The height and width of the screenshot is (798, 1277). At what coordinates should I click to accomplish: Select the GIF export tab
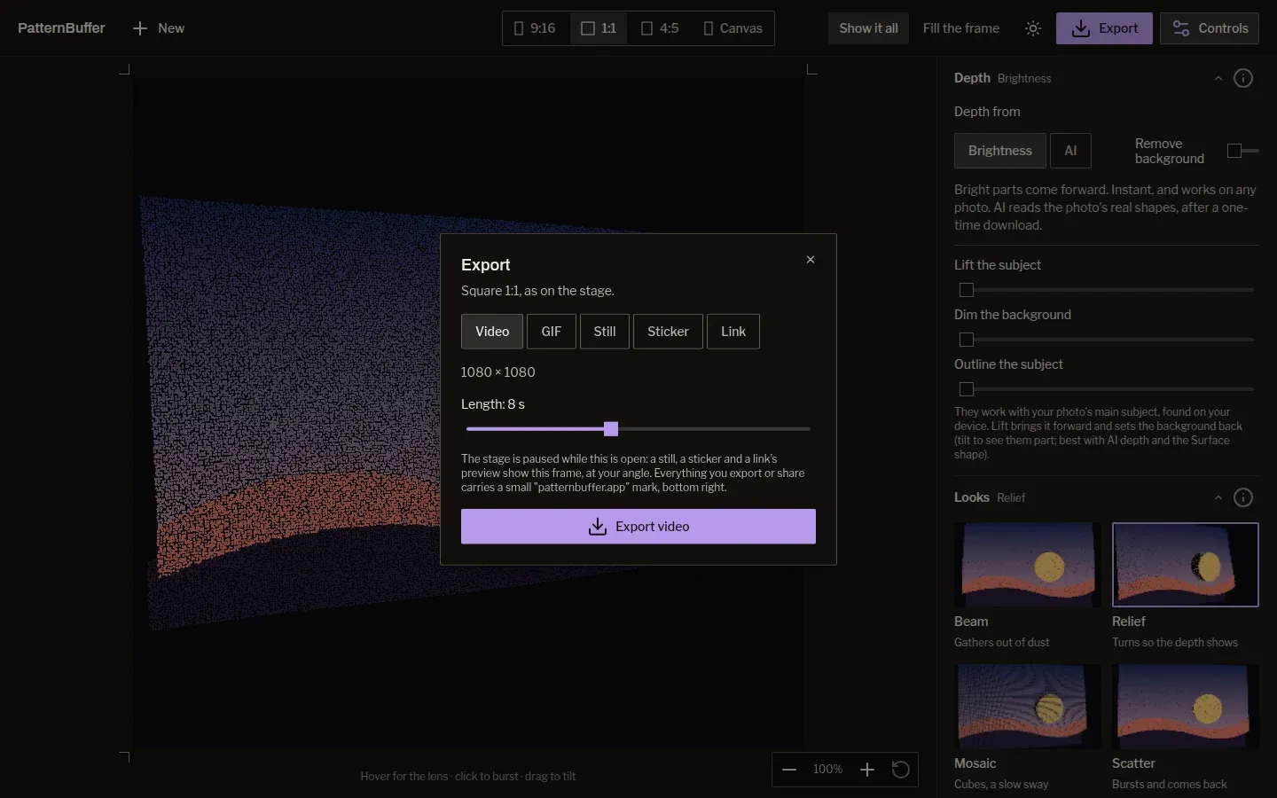552,332
